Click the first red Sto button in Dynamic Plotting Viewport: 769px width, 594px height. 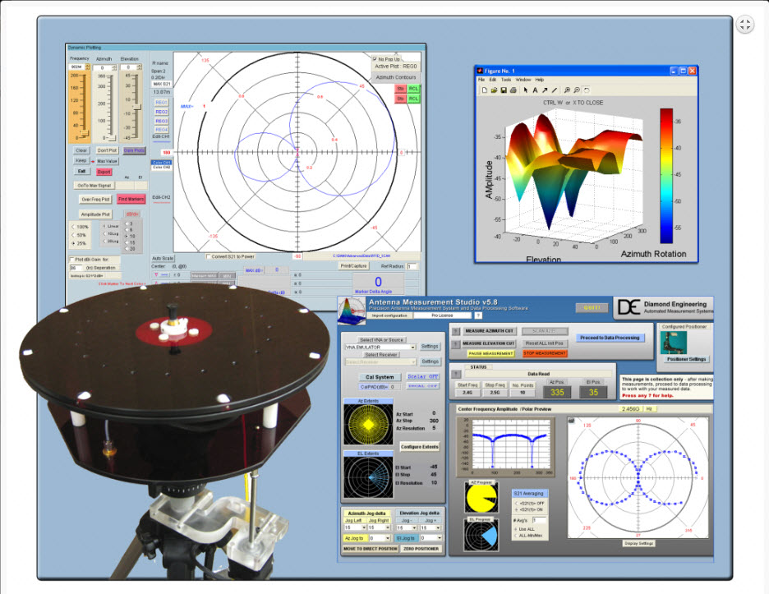point(401,89)
